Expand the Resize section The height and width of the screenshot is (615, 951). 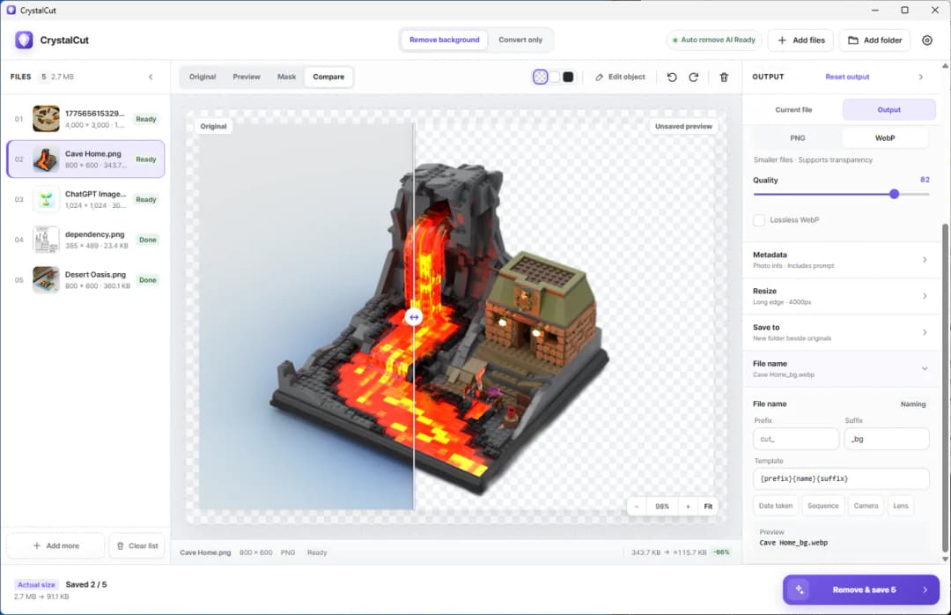[x=841, y=296]
